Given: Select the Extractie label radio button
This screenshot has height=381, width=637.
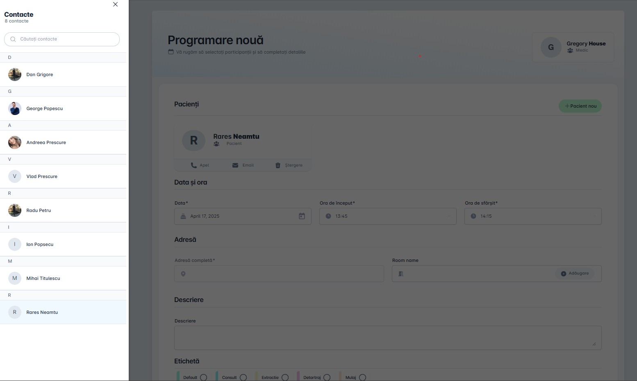Looking at the screenshot, I should pyautogui.click(x=285, y=377).
